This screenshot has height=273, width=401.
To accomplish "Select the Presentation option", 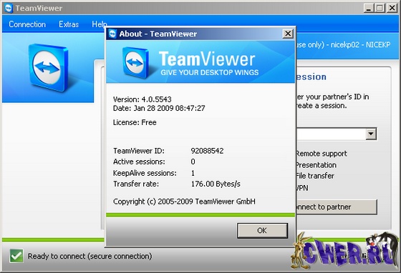I will (x=316, y=165).
